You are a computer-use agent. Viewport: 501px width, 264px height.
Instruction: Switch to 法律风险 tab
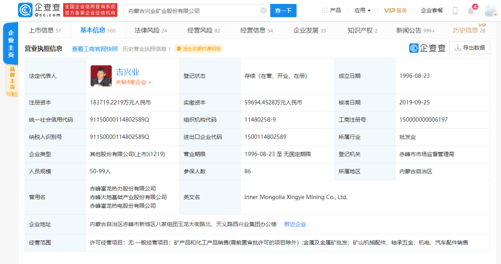(x=151, y=30)
